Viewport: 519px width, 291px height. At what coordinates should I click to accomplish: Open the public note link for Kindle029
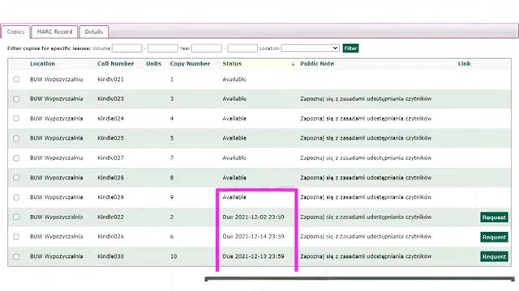[366, 197]
